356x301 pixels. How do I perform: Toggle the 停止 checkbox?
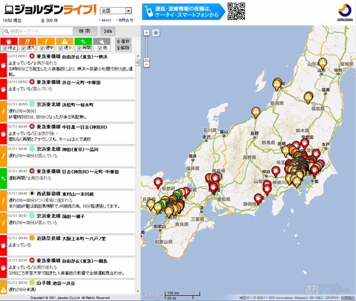click(5, 48)
